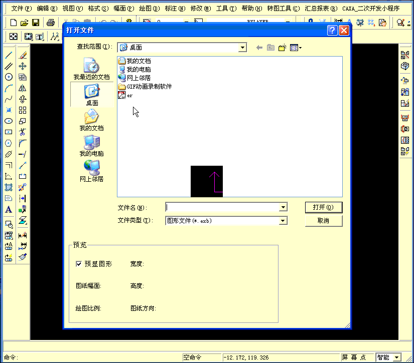Open the 文件类型 file type dropdown

(x=284, y=221)
